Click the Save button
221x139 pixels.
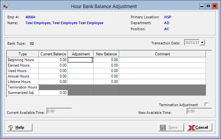pos(171,127)
